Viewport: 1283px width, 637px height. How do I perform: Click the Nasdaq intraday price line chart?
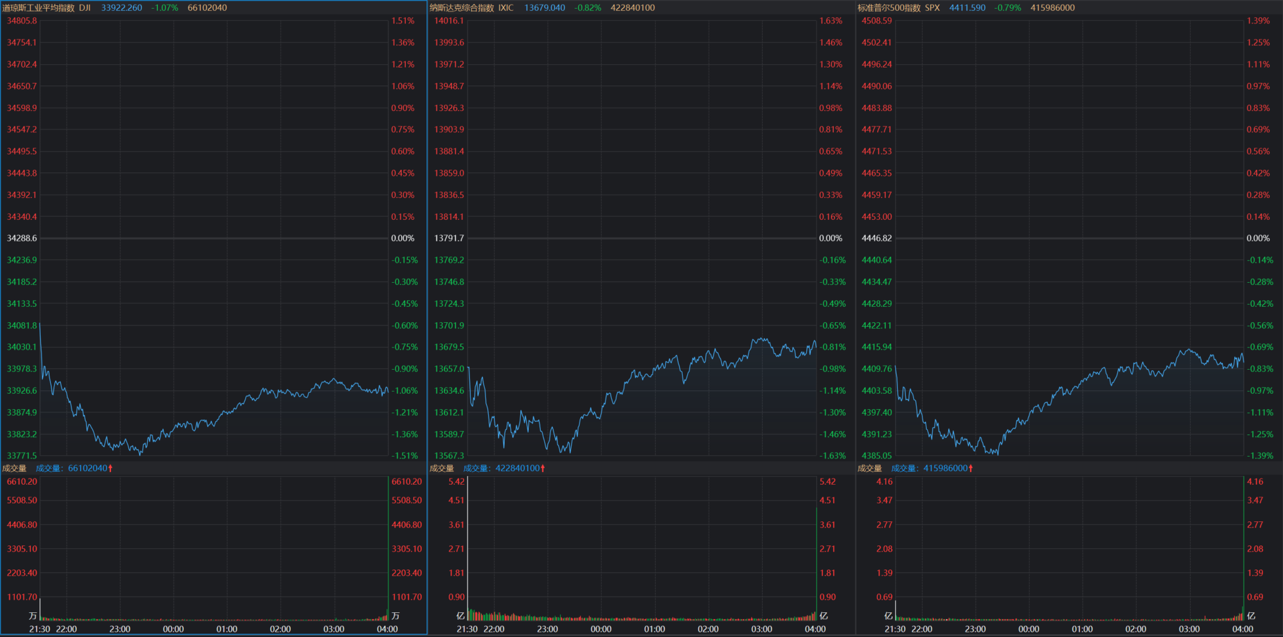pyautogui.click(x=642, y=238)
